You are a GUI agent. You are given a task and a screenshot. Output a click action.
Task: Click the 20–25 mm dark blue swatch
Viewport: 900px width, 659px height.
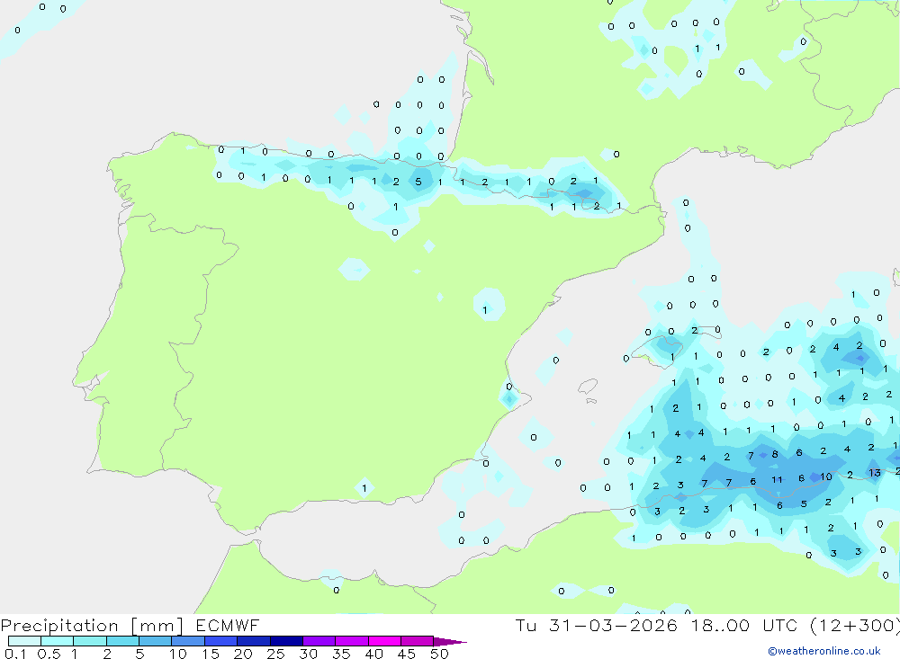pyautogui.click(x=253, y=641)
